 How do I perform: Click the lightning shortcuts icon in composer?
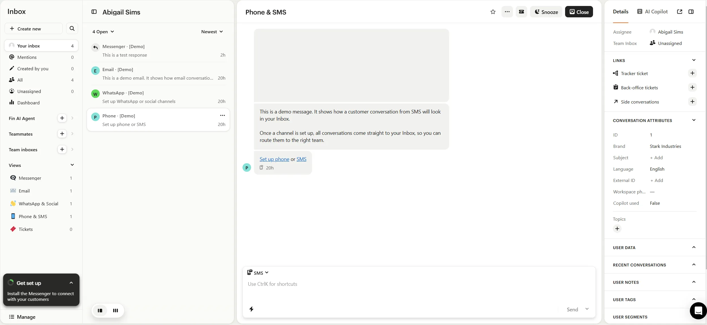pos(251,309)
